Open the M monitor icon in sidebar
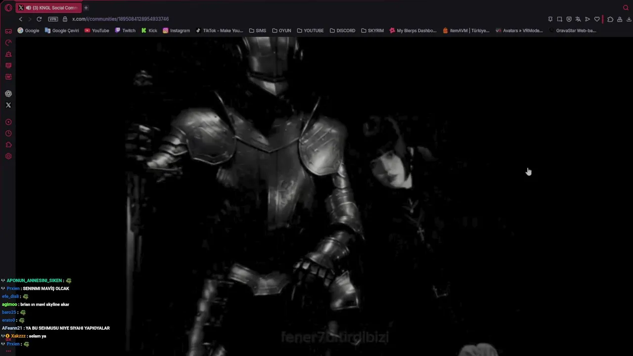The width and height of the screenshot is (633, 356). [x=8, y=77]
